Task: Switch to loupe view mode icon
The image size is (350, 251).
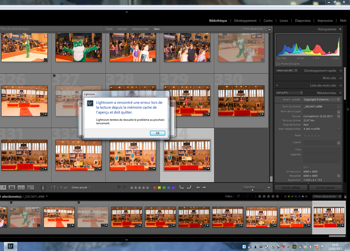Action: pos(12,187)
